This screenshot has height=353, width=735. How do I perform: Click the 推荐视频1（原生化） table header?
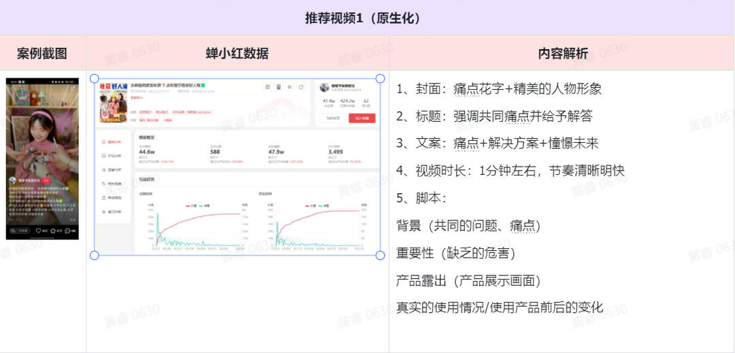coord(367,18)
